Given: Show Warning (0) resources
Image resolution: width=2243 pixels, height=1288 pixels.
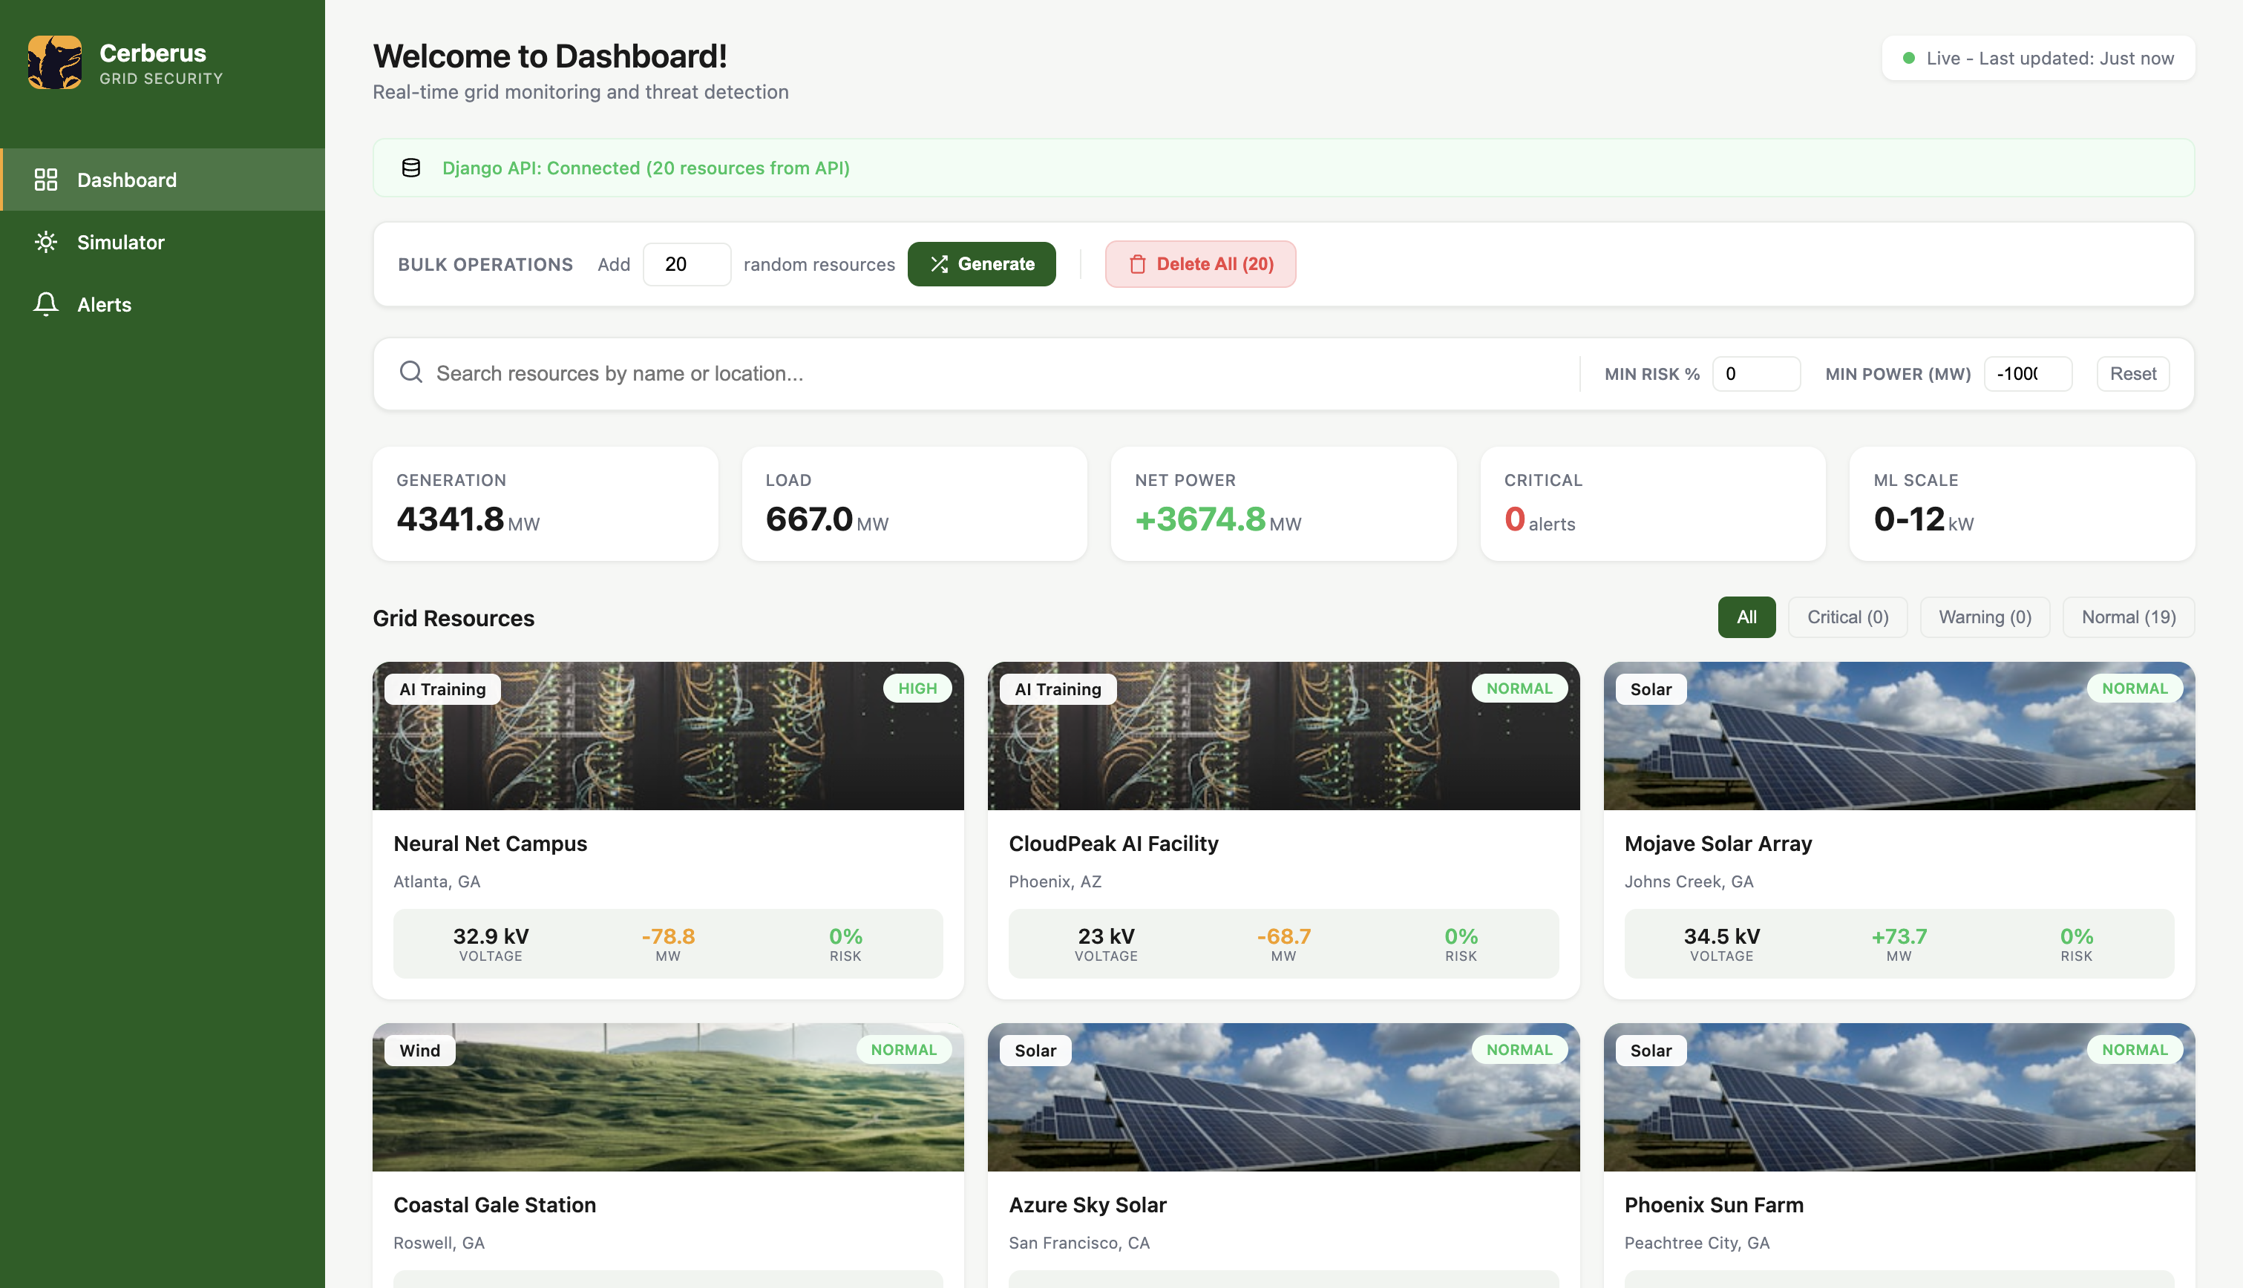Looking at the screenshot, I should tap(1984, 617).
